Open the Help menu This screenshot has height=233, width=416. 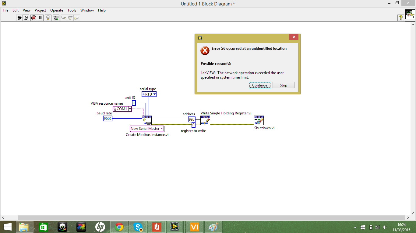[x=102, y=10]
